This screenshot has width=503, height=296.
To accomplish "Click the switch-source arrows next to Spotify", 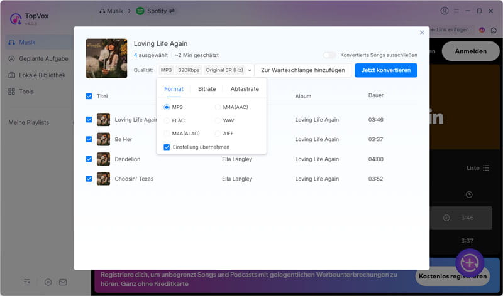I will [172, 11].
